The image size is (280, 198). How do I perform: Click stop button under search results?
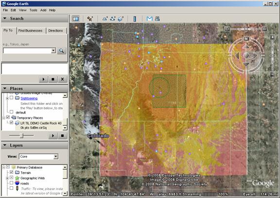pos(53,79)
